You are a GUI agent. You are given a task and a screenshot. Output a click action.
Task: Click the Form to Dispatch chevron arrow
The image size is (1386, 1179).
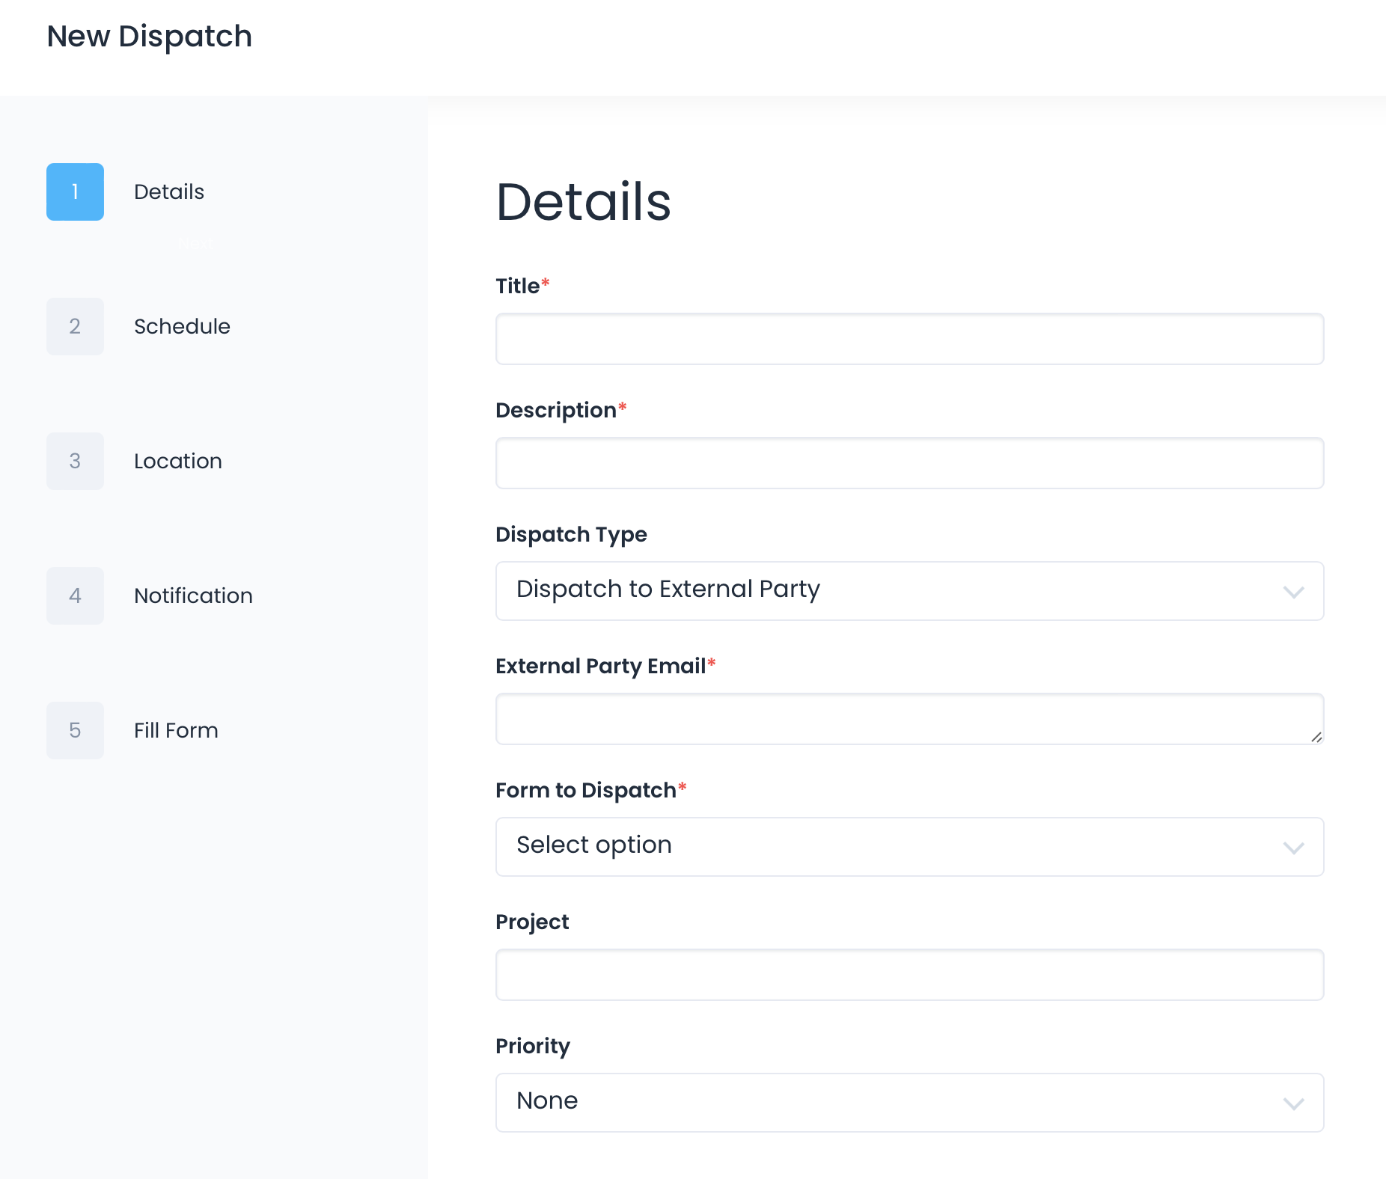pos(1293,848)
